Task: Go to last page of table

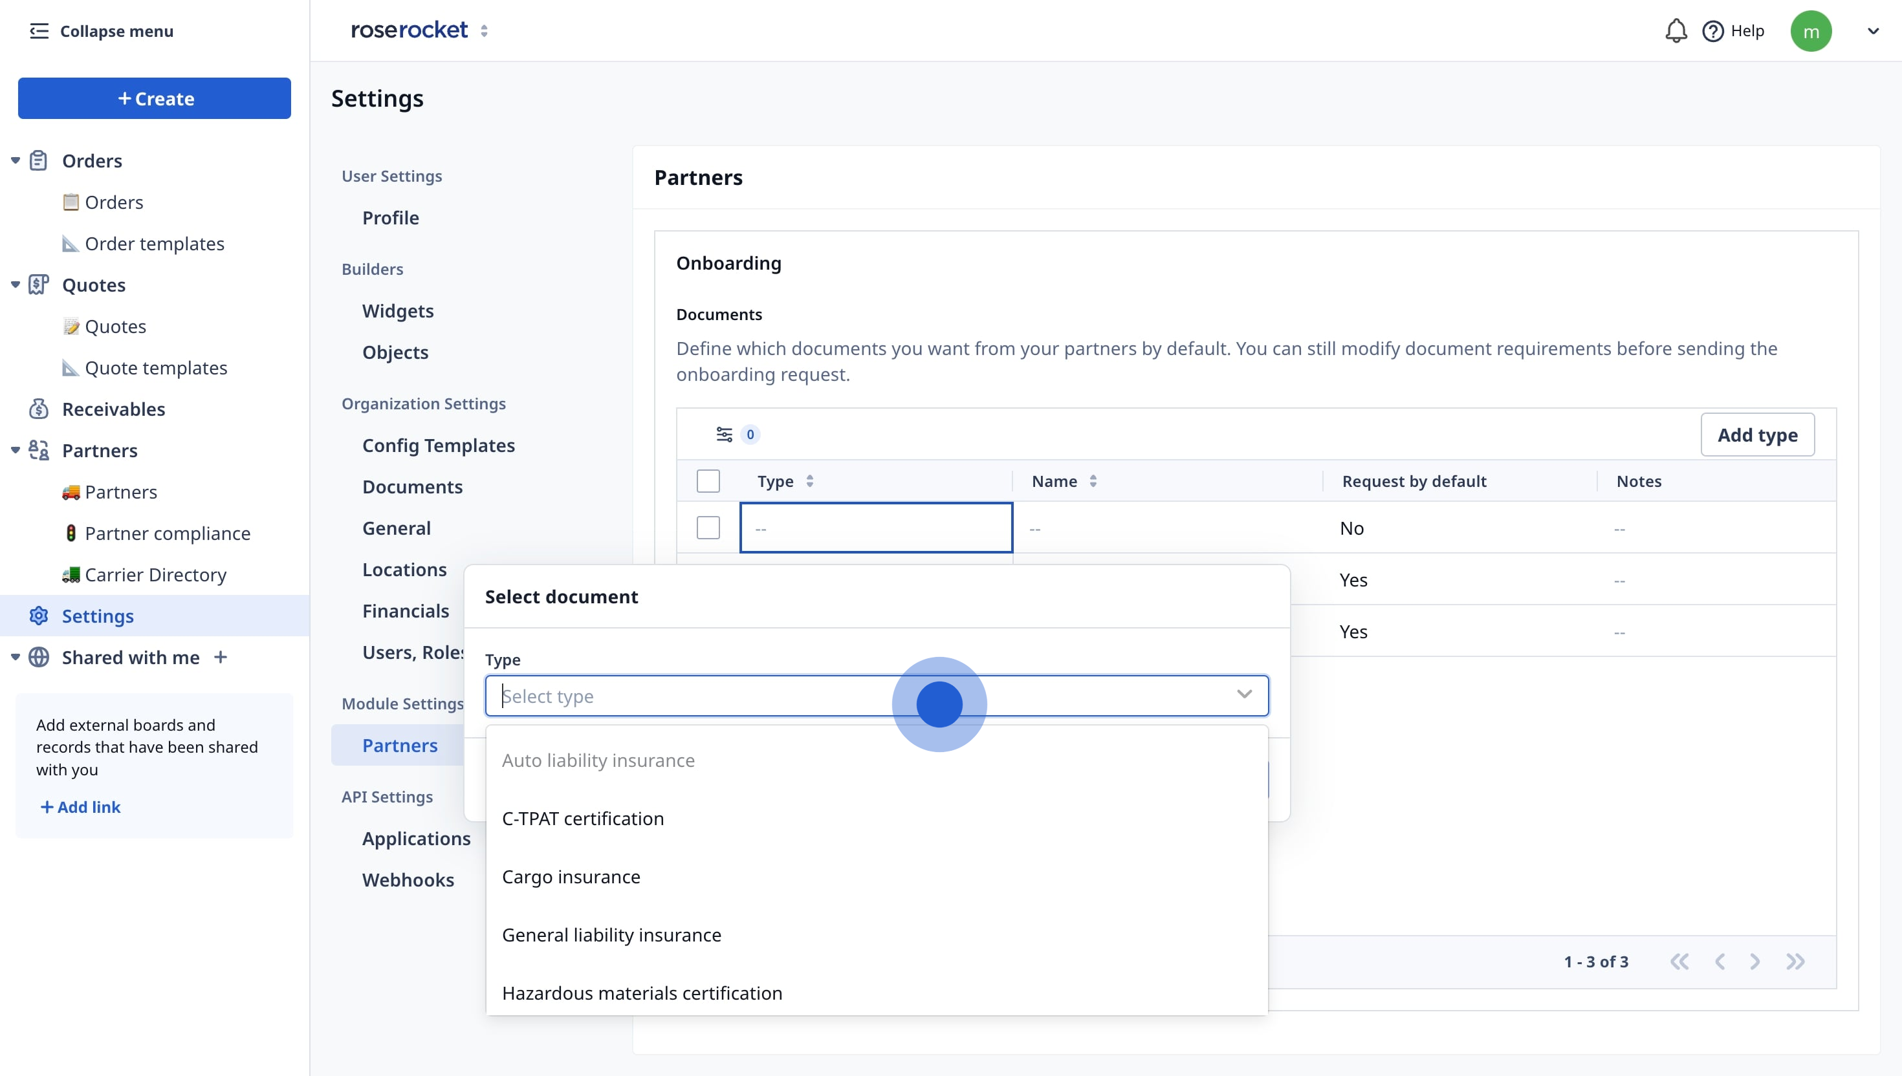Action: pos(1795,962)
